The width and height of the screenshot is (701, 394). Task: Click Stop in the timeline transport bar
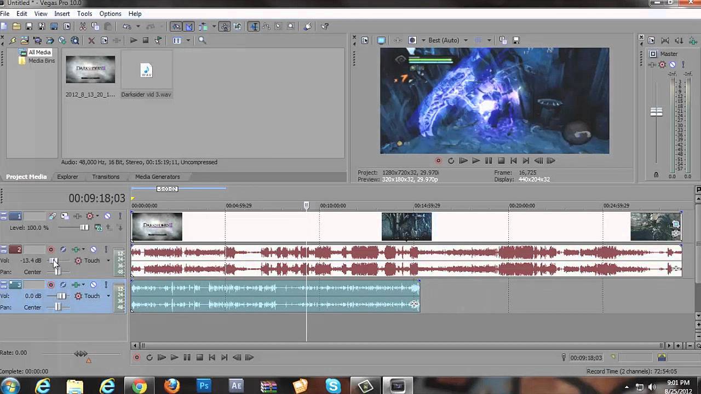199,357
